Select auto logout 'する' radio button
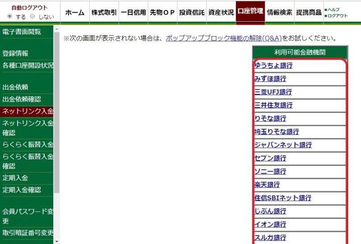 [x=9, y=16]
